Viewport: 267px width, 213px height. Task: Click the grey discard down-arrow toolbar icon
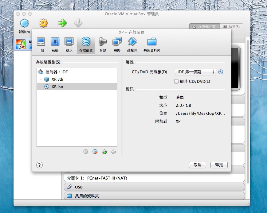(x=78, y=23)
